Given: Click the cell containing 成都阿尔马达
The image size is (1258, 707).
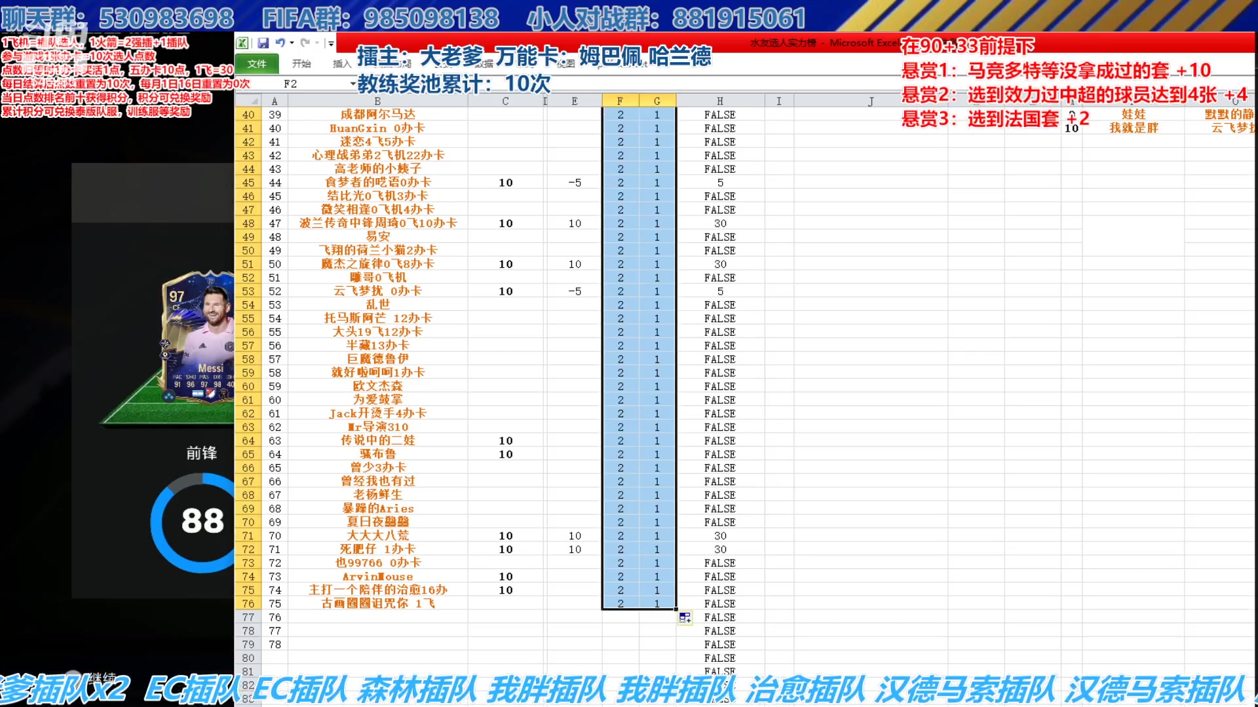Looking at the screenshot, I should (377, 115).
